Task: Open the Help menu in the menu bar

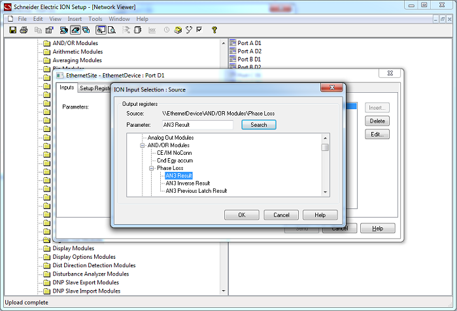Action: [x=143, y=19]
